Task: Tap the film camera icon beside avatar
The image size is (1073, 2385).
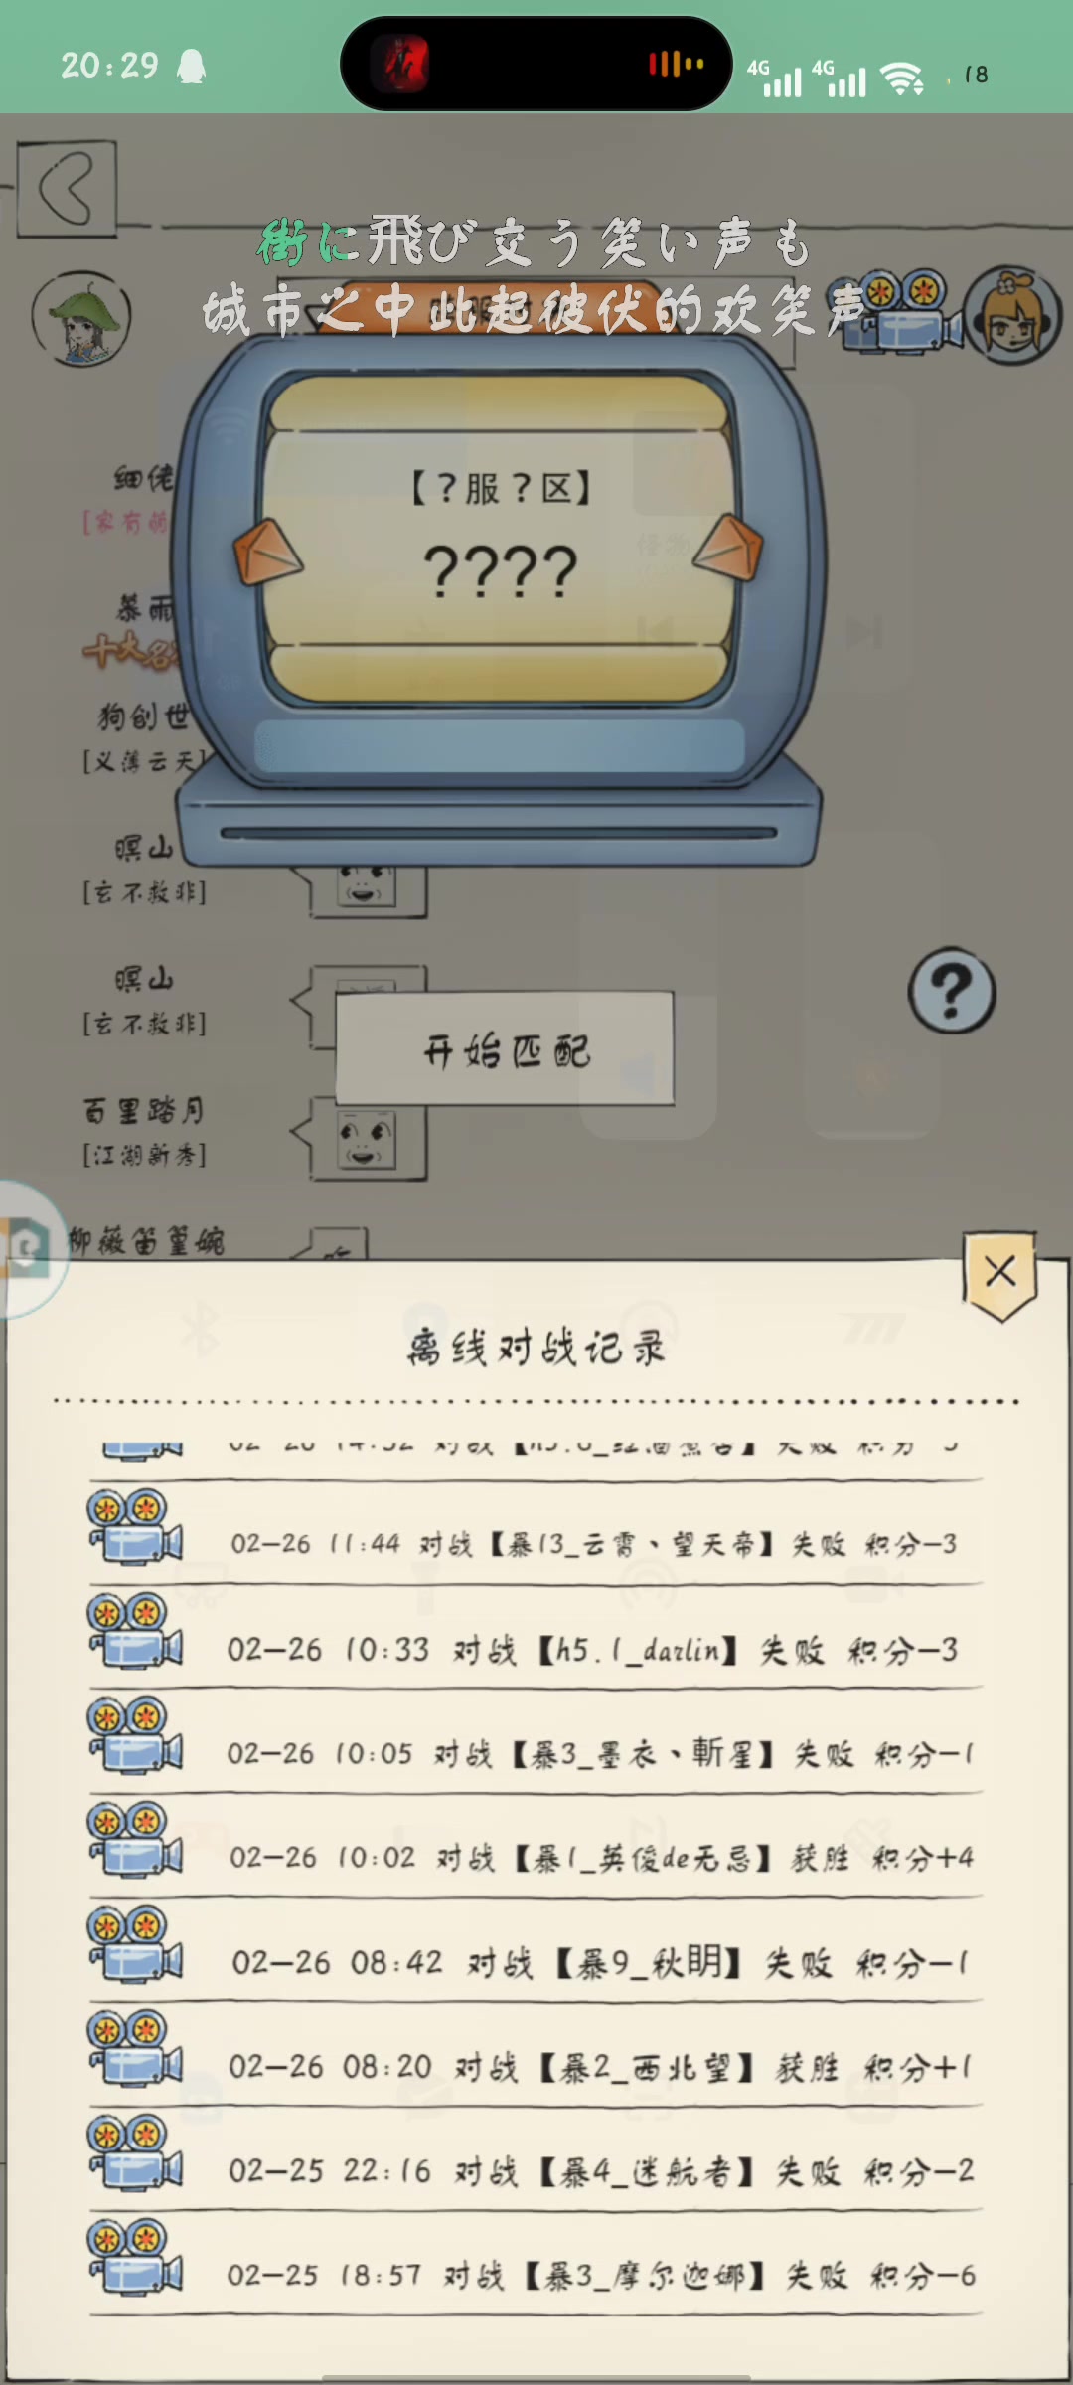Action: coord(899,311)
